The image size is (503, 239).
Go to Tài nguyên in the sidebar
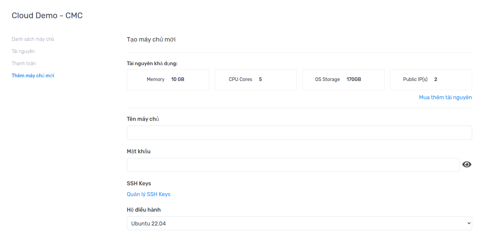point(23,51)
